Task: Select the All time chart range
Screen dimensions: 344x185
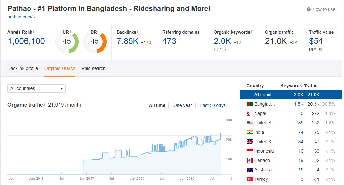Action: coord(157,105)
